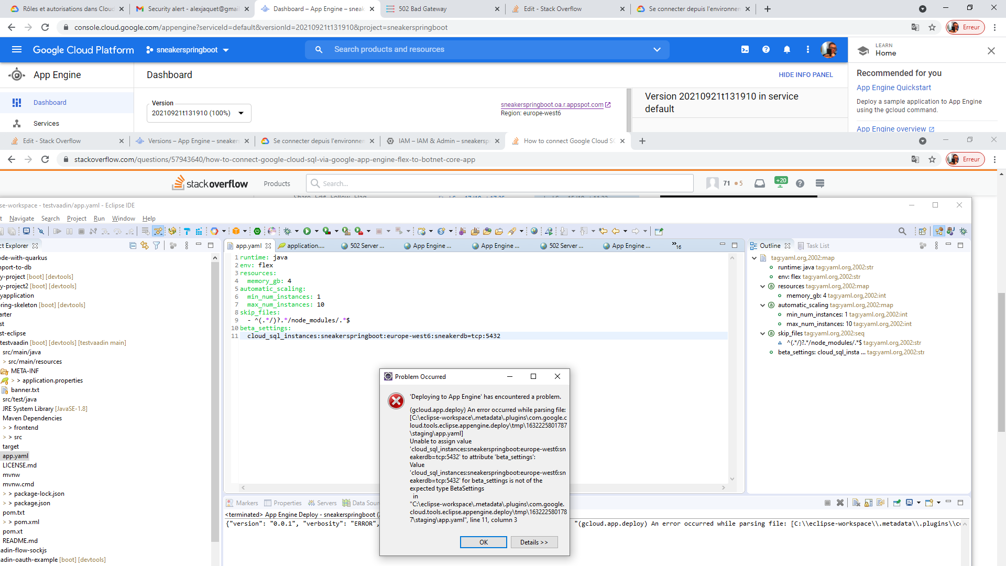Image resolution: width=1006 pixels, height=566 pixels.
Task: Click the editor horizontal scrollbar
Action: click(483, 487)
